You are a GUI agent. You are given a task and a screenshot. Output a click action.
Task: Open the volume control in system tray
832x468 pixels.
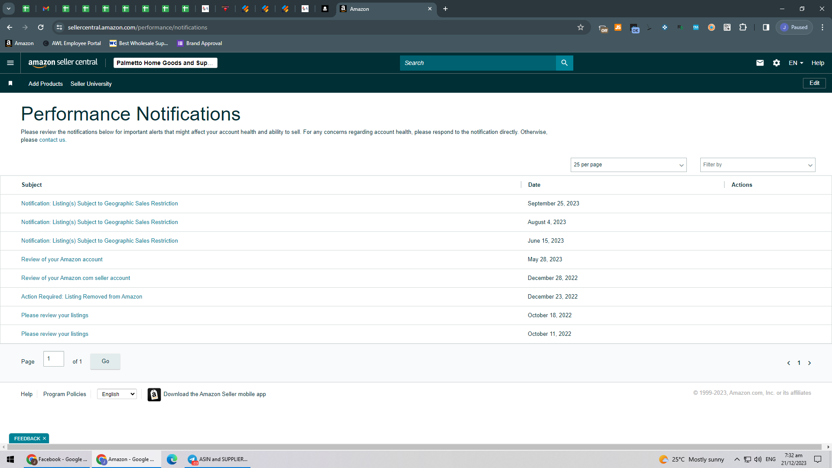click(x=758, y=459)
